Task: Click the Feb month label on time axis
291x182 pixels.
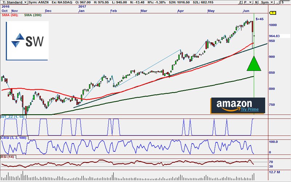Action: [113, 11]
